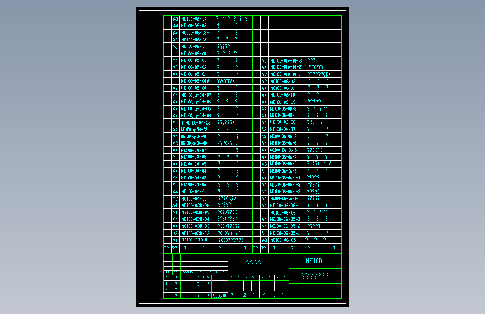485x314 pixels.
Task: Select the NE100-06-04 drawing number cell
Action: coord(197,19)
